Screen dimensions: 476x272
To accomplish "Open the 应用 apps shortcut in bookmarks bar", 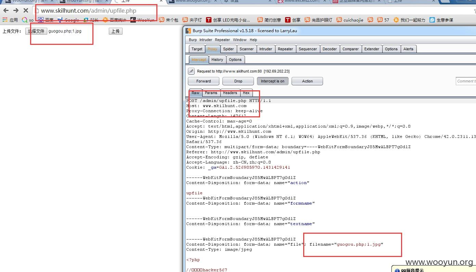I will point(10,20).
